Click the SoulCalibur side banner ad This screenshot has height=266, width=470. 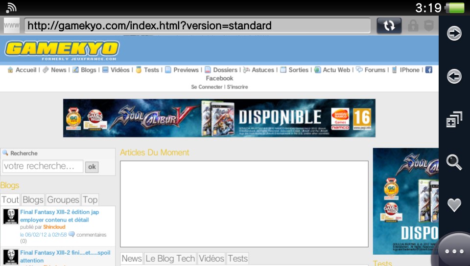405,201
